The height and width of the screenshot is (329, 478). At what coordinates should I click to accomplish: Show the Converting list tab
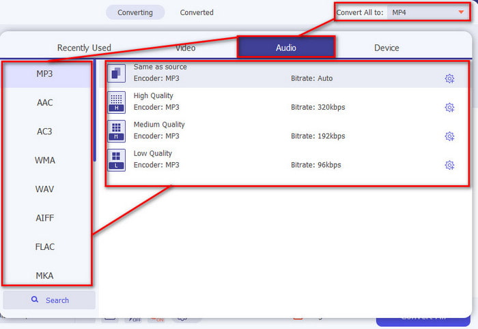click(135, 12)
